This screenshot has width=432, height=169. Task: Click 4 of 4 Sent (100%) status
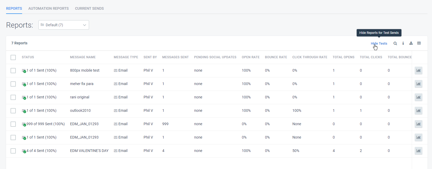(x=41, y=151)
